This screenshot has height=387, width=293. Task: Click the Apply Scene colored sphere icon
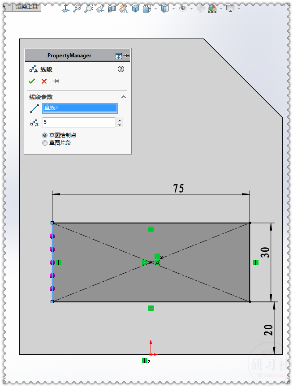(x=212, y=9)
